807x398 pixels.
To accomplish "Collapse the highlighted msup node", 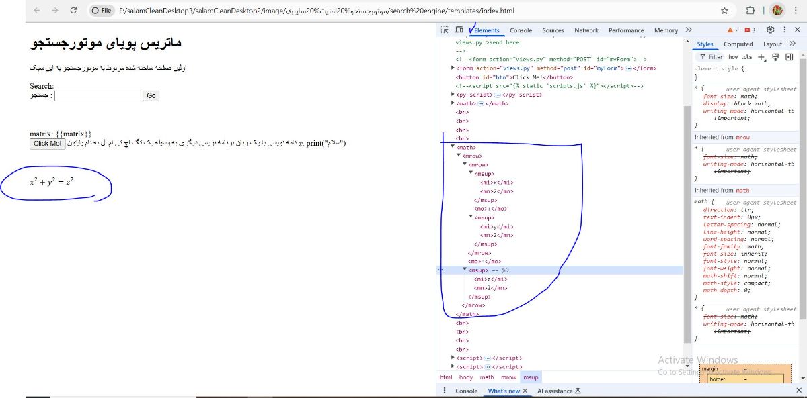I will pyautogui.click(x=464, y=270).
